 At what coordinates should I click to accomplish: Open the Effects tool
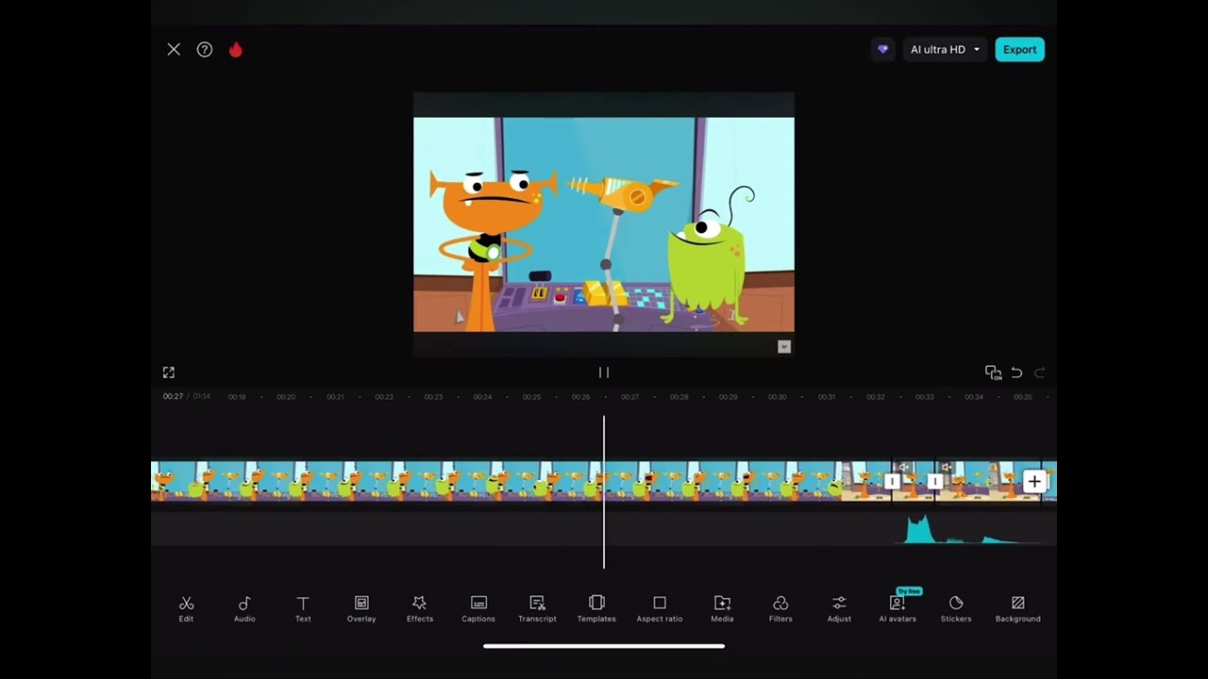(x=420, y=608)
